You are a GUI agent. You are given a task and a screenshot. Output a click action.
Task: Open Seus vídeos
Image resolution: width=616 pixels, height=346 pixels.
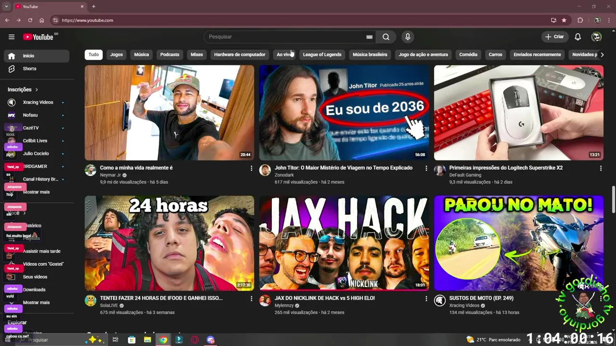[37, 277]
